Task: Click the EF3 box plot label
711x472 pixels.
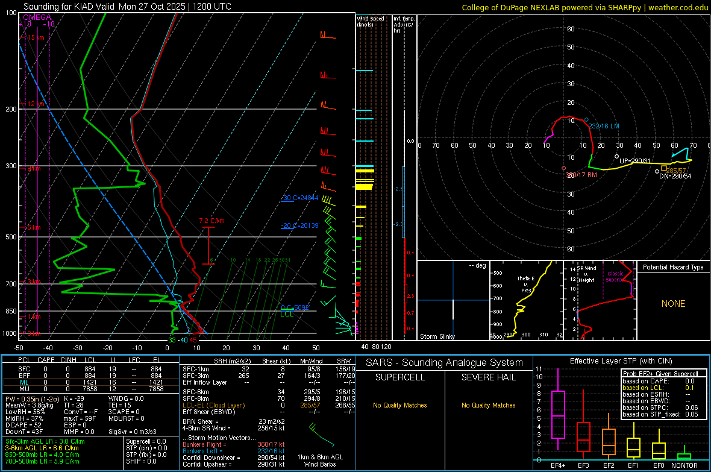Action: (x=583, y=465)
